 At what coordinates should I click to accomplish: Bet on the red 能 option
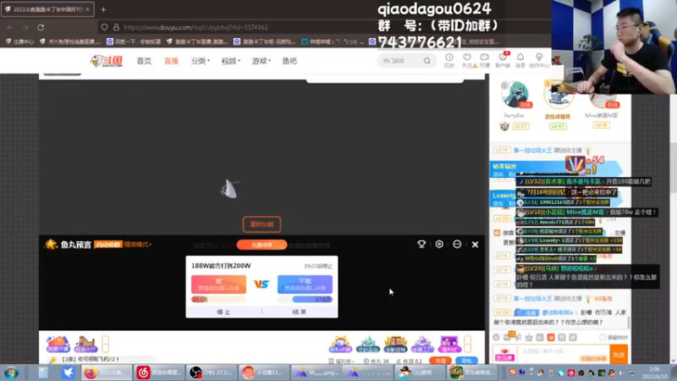click(218, 284)
